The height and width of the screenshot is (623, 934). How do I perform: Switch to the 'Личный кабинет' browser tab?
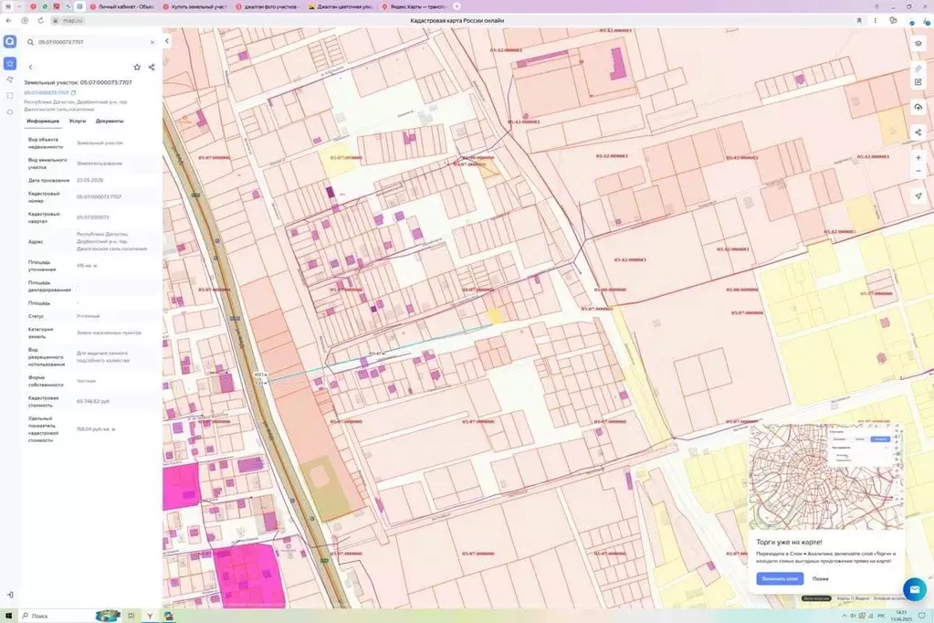pos(122,6)
